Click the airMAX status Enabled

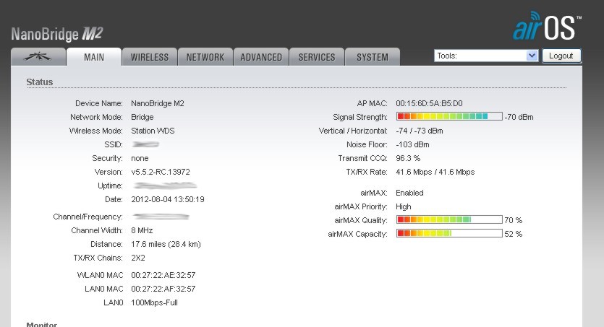coord(409,193)
